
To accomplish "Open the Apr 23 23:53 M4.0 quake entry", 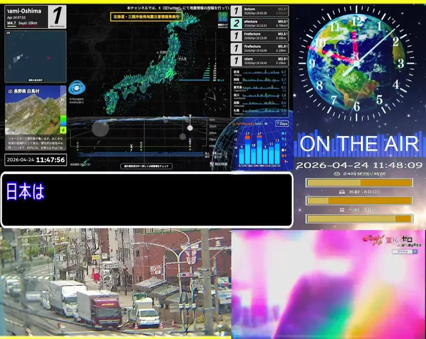I will click(x=259, y=24).
